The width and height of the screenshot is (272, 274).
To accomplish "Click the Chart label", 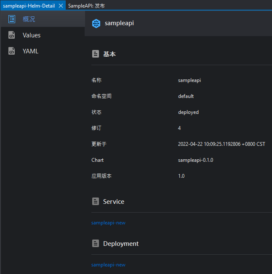I will (98, 160).
